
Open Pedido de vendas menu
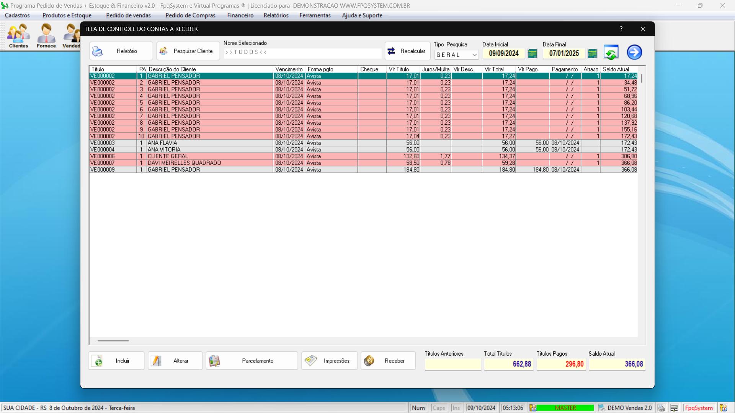point(128,15)
